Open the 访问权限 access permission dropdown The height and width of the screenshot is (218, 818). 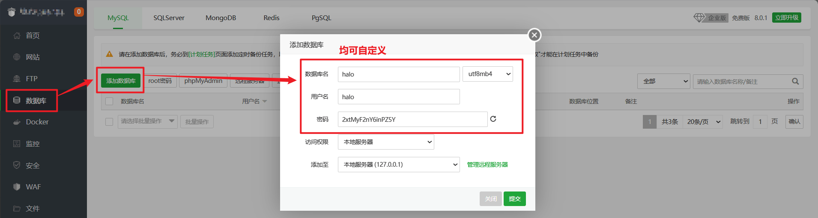386,142
